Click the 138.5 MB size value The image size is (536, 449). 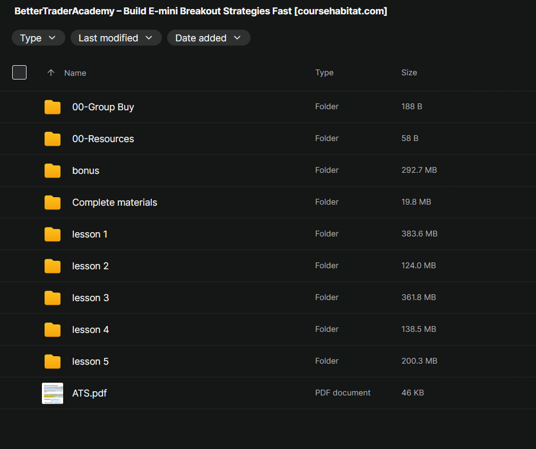tap(419, 329)
